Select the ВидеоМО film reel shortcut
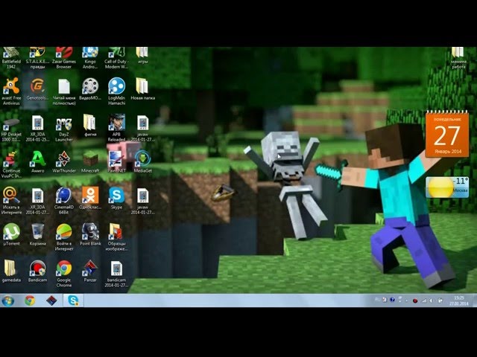 [x=90, y=89]
